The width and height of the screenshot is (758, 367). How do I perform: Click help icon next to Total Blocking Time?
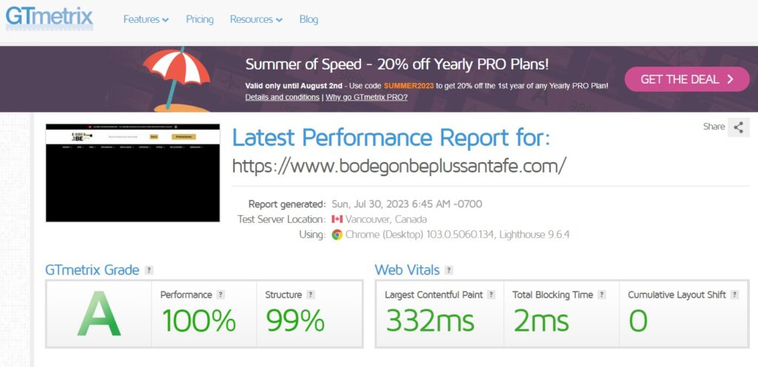(x=602, y=294)
